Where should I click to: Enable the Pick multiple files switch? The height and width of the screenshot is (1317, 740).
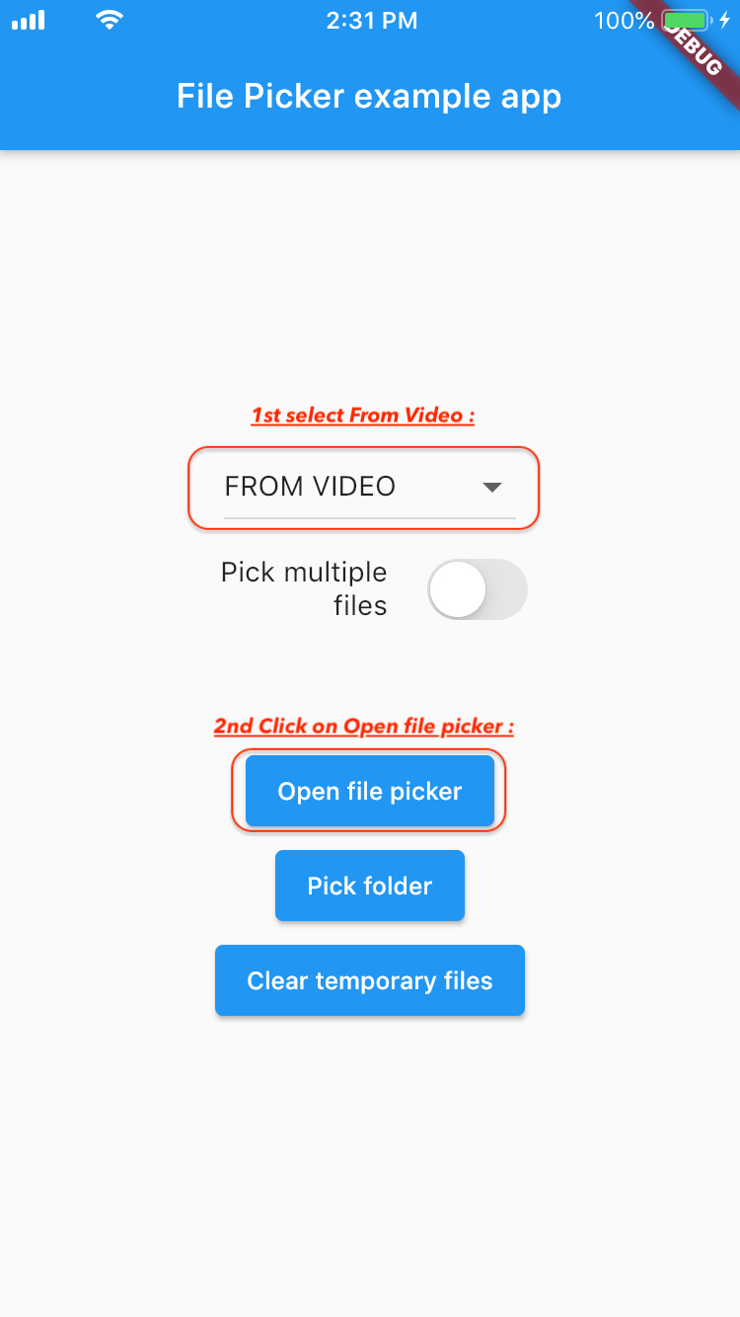click(478, 588)
